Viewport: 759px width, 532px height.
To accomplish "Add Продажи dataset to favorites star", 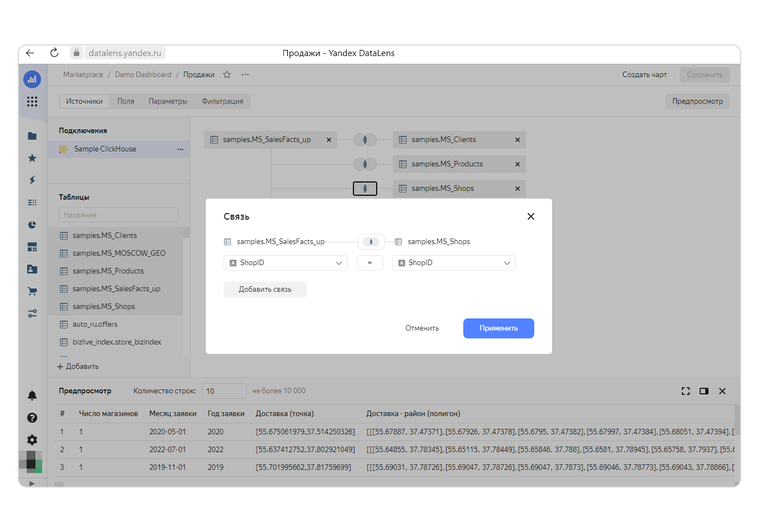I will click(x=227, y=75).
